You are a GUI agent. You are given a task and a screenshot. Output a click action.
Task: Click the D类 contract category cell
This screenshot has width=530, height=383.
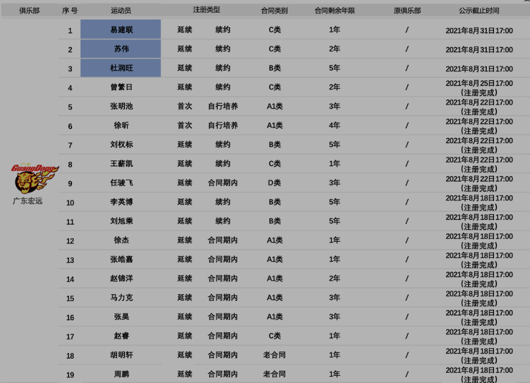point(274,183)
